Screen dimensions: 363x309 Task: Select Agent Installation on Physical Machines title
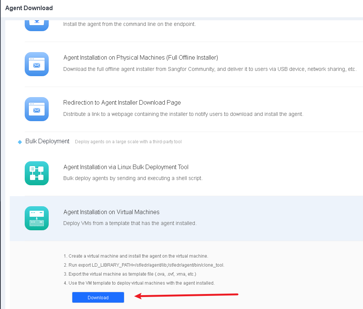tap(141, 57)
